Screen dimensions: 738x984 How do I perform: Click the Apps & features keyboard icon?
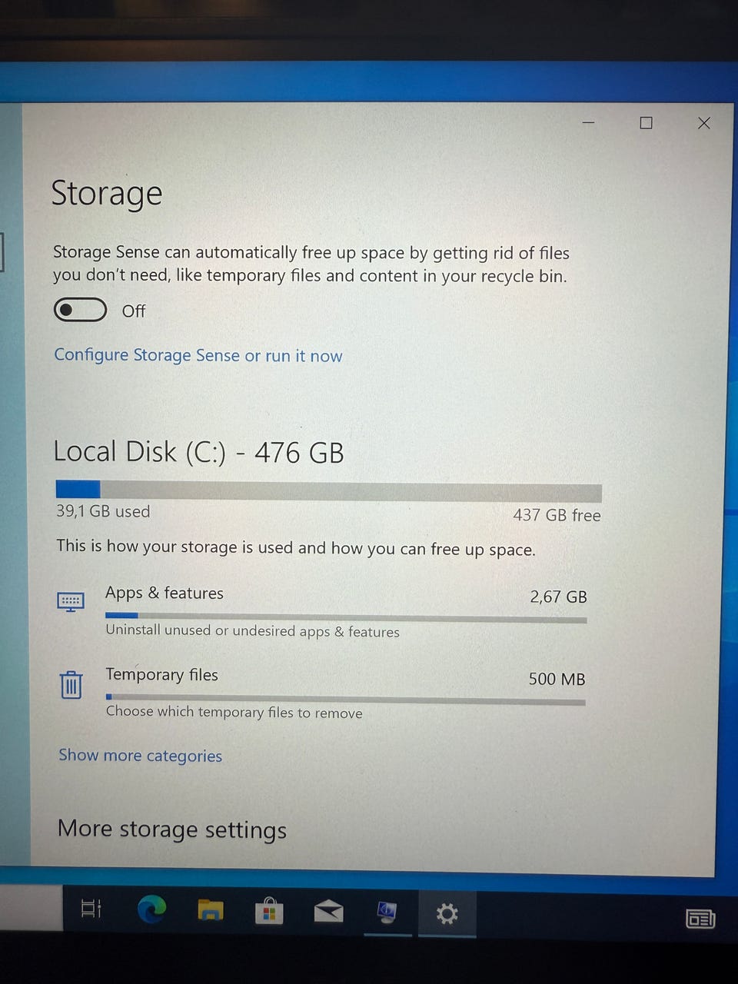[x=71, y=601]
